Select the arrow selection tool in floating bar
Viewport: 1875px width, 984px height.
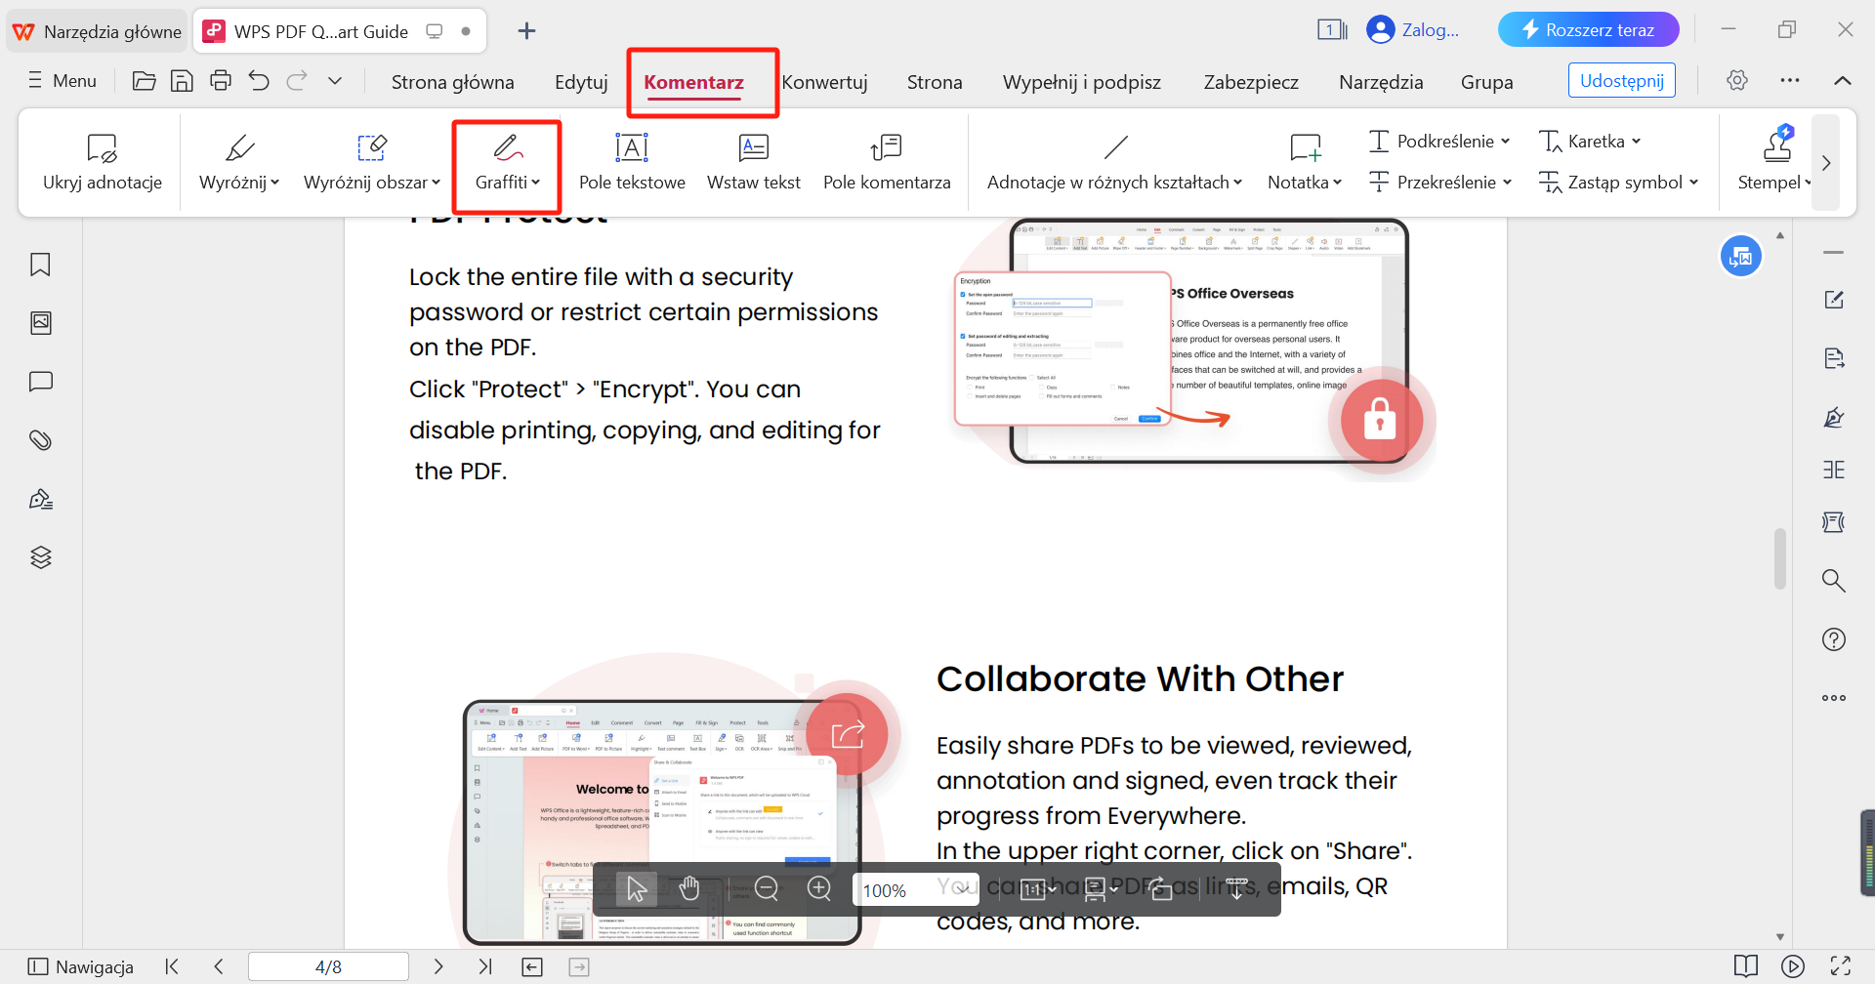click(637, 889)
